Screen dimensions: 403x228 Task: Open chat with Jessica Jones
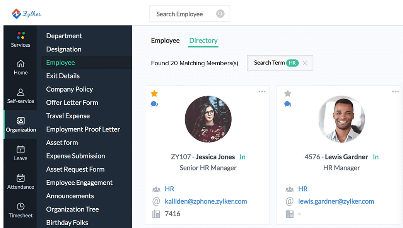click(154, 104)
